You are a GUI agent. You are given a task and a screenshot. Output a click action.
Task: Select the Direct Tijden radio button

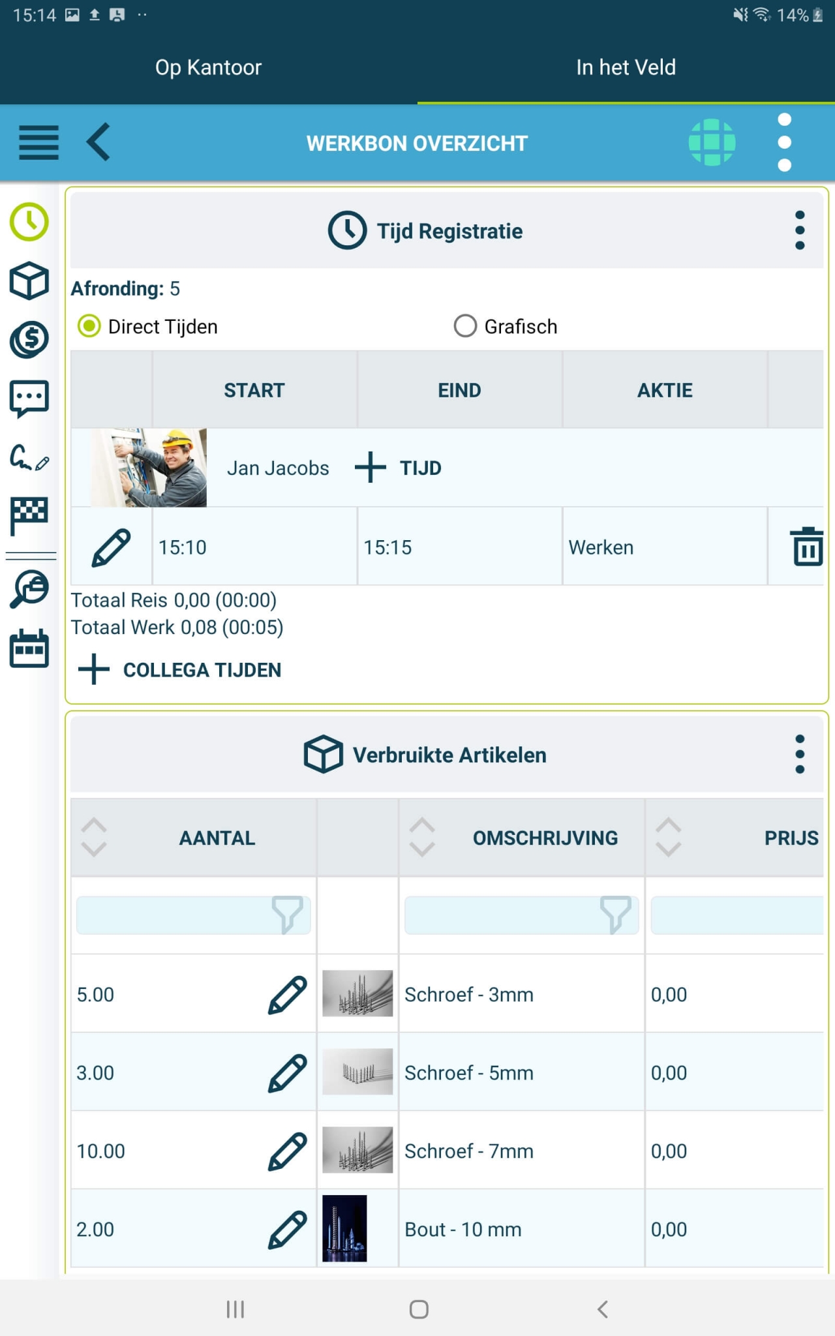pos(87,326)
